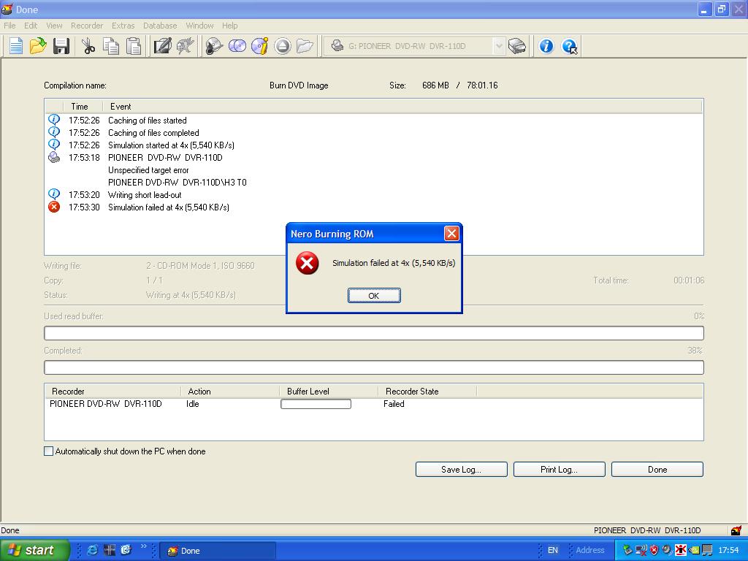Save using the floppy disk toolbar icon

pyautogui.click(x=61, y=46)
